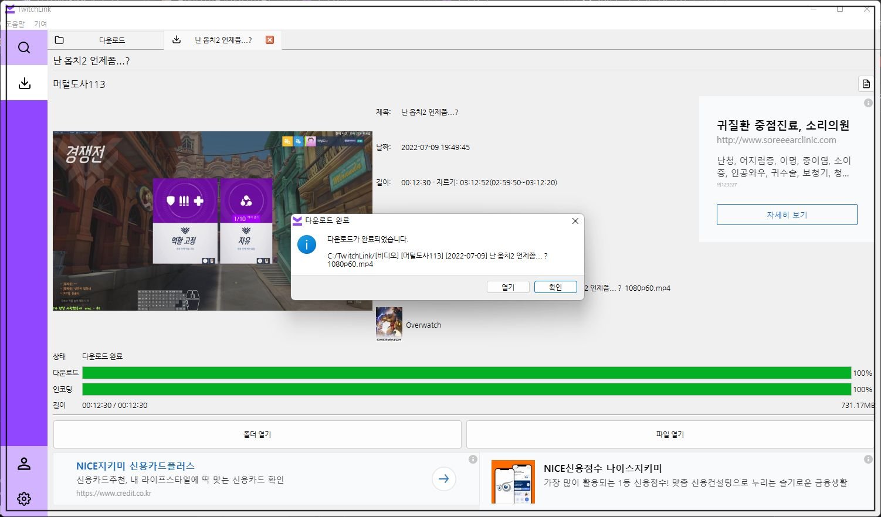Click the NICE신용점수 나이스지키미 ad title

click(602, 468)
